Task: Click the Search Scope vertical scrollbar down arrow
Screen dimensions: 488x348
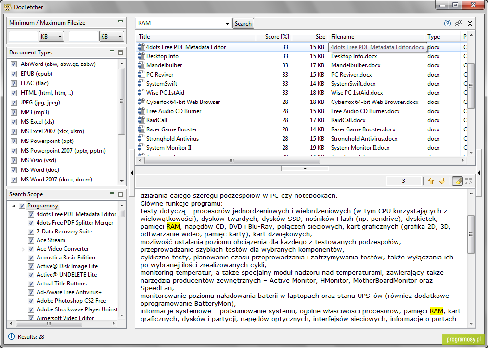Action: (122, 315)
